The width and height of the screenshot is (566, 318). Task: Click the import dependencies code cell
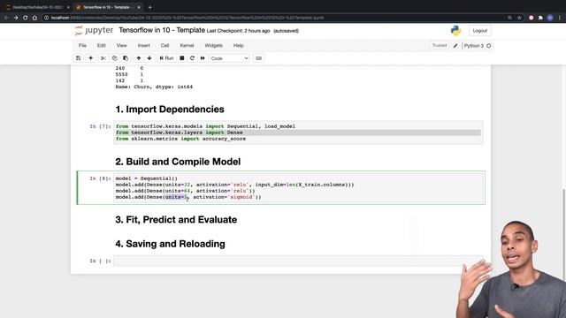[x=298, y=132]
